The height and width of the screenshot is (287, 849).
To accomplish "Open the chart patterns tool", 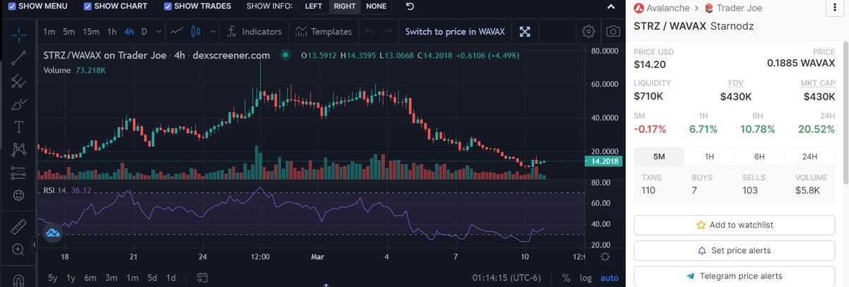I will click(x=18, y=149).
